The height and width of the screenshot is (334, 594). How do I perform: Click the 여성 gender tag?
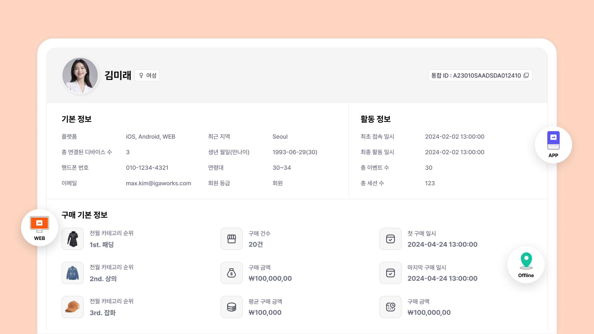coord(147,75)
